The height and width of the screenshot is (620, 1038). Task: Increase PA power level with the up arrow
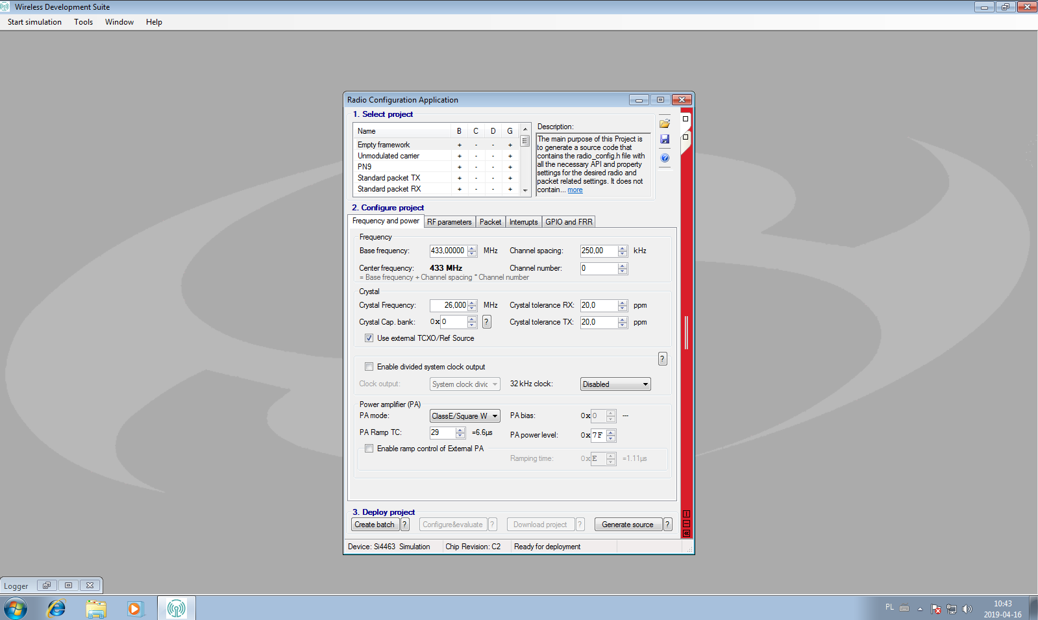pyautogui.click(x=611, y=432)
